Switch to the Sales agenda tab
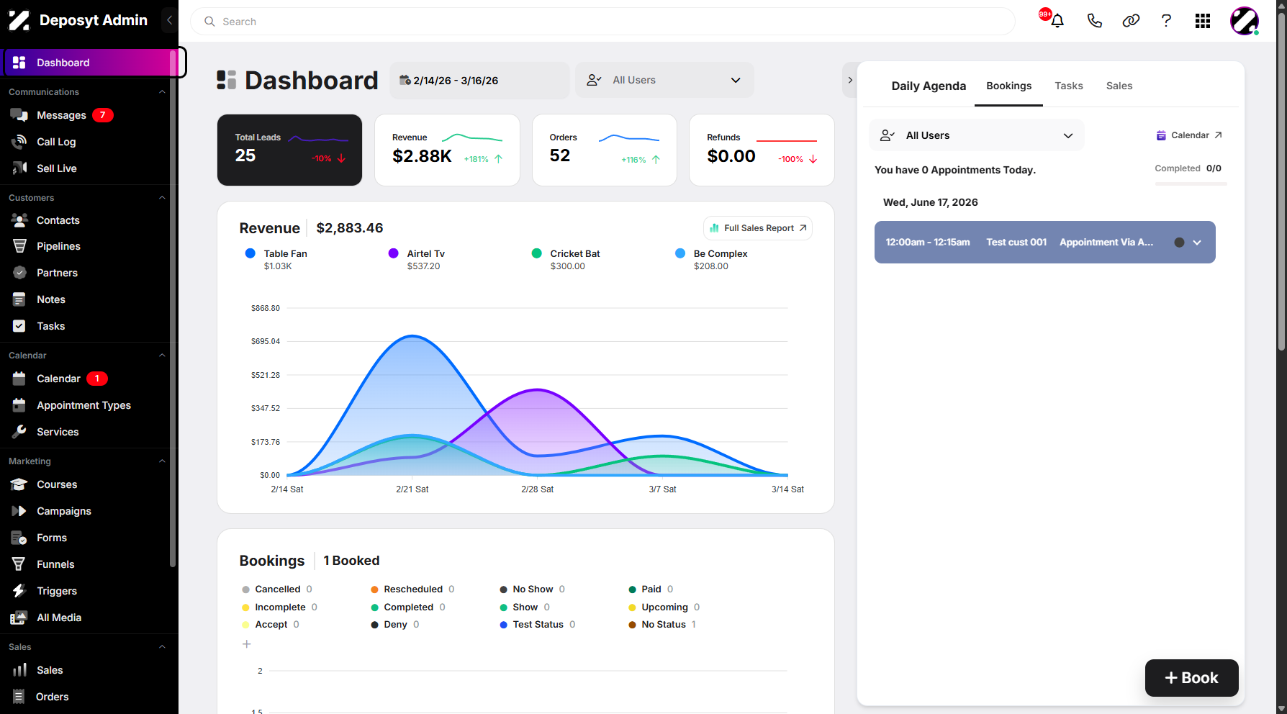 point(1119,86)
